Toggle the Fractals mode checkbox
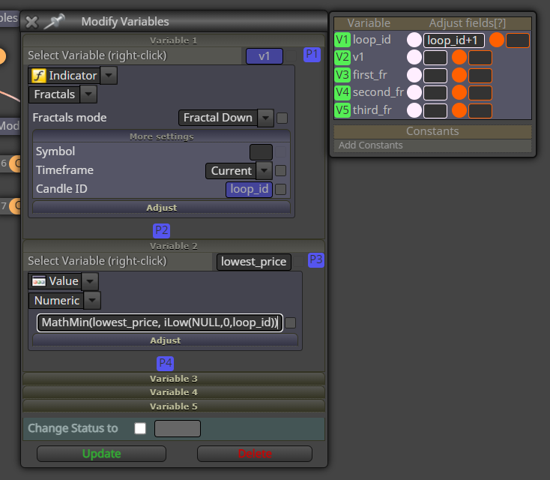This screenshot has width=550, height=480. click(282, 118)
